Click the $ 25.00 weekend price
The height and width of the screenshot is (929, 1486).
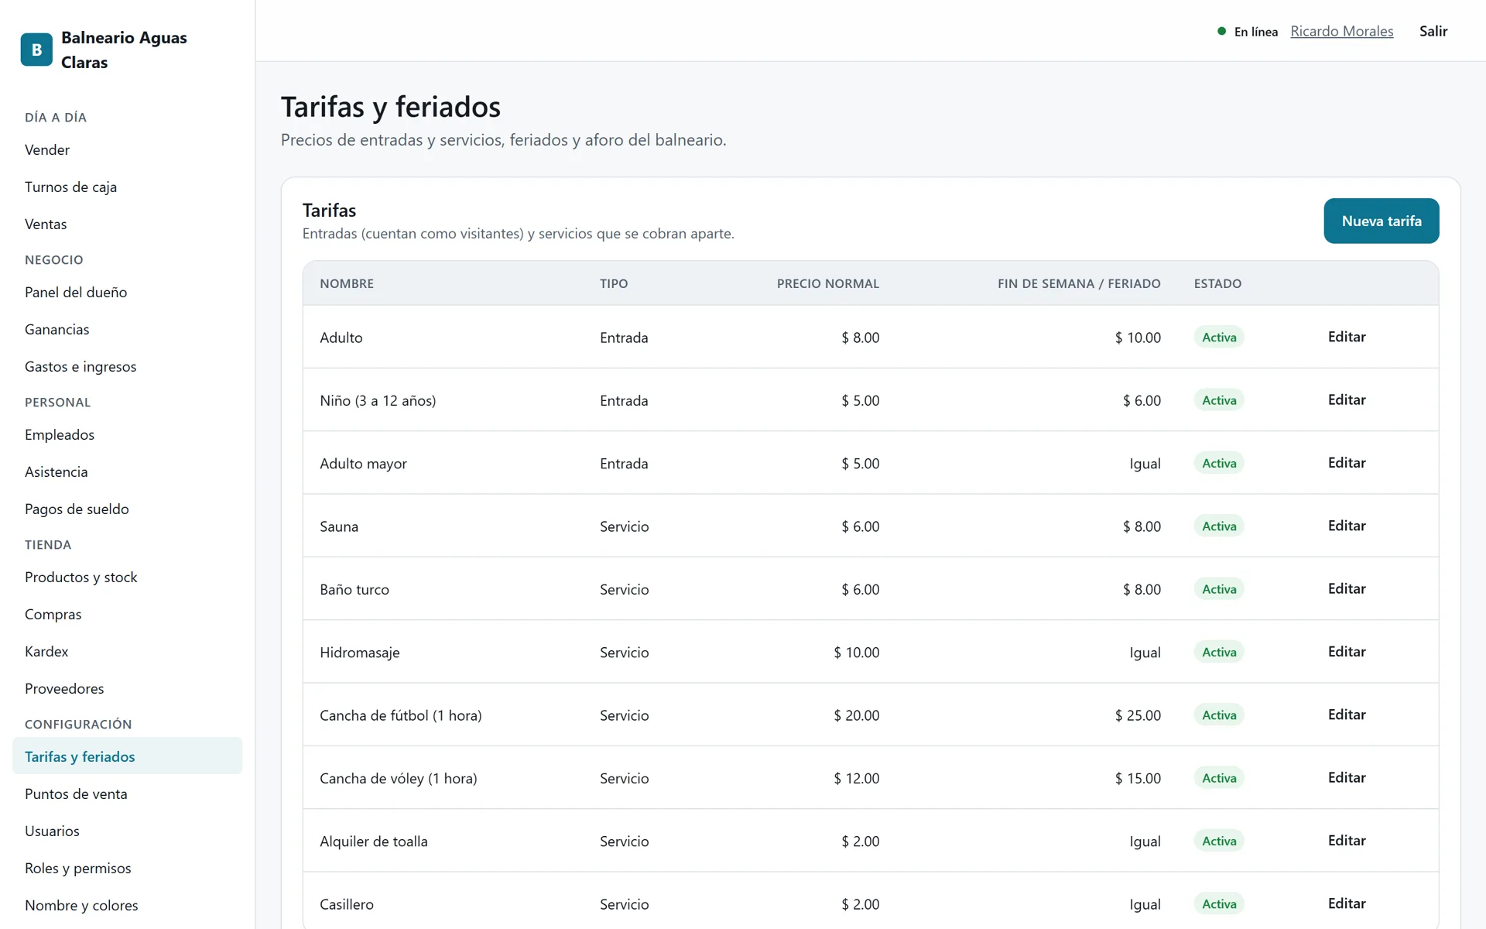click(x=1138, y=715)
